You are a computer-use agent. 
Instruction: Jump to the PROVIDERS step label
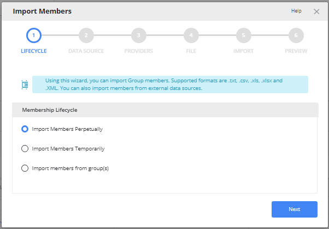(138, 51)
